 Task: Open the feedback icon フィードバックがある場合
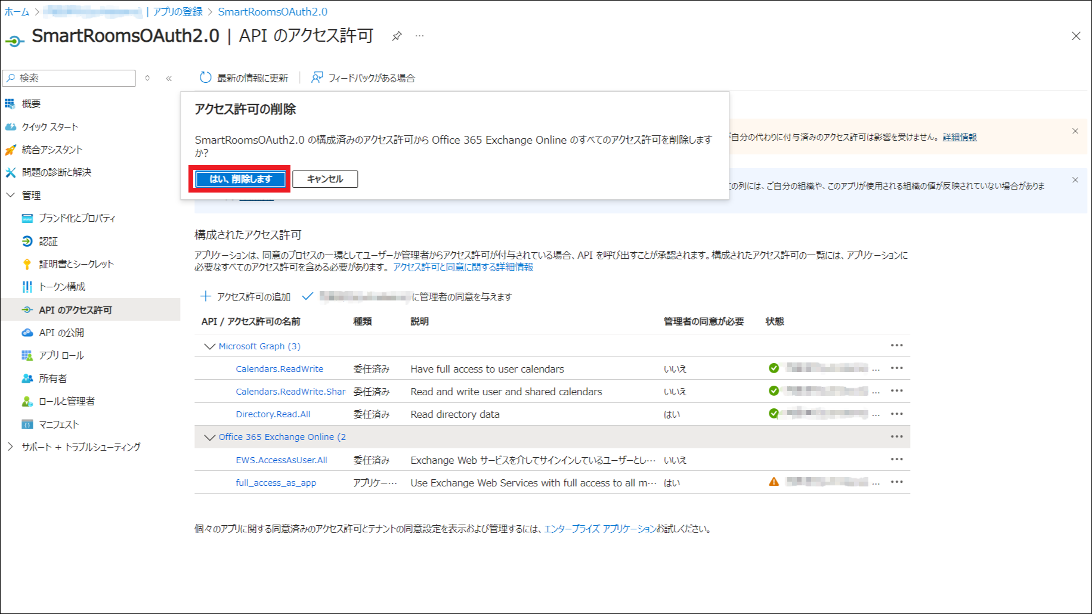point(317,77)
